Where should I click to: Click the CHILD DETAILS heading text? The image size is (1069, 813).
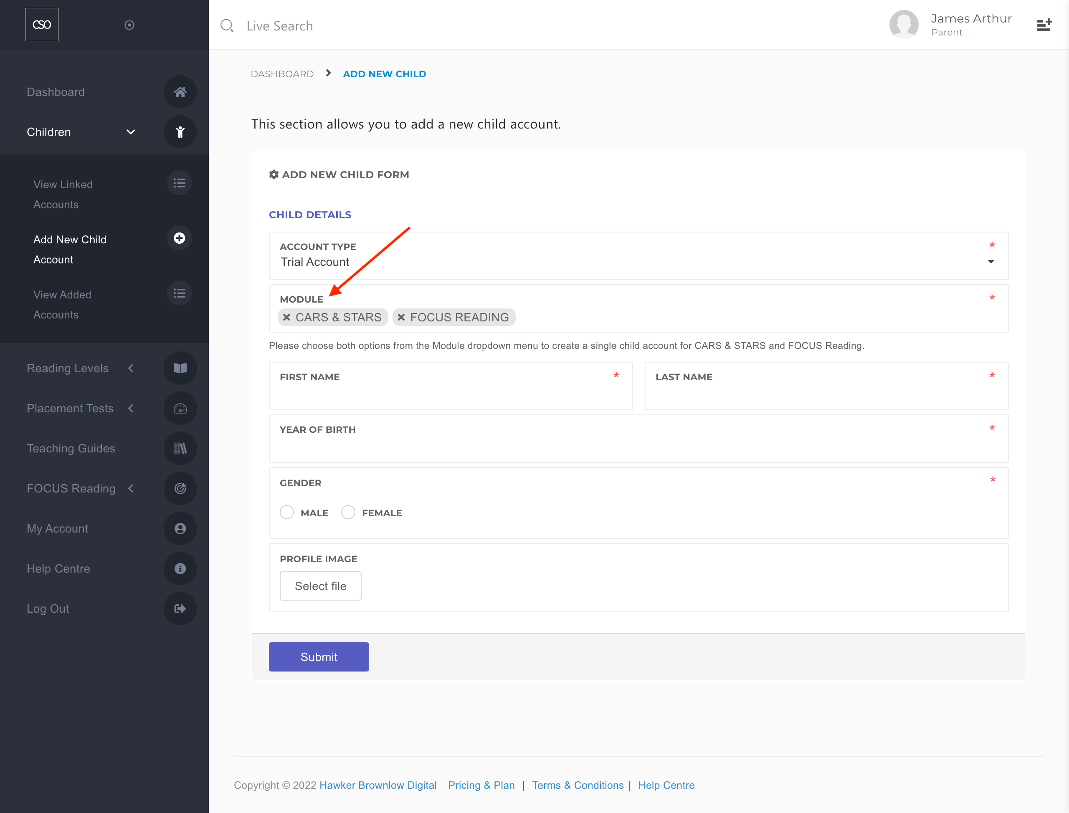click(310, 215)
